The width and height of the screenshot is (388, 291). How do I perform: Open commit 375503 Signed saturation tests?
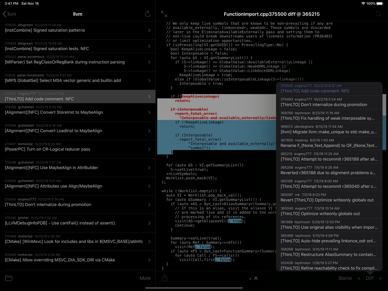78,46
